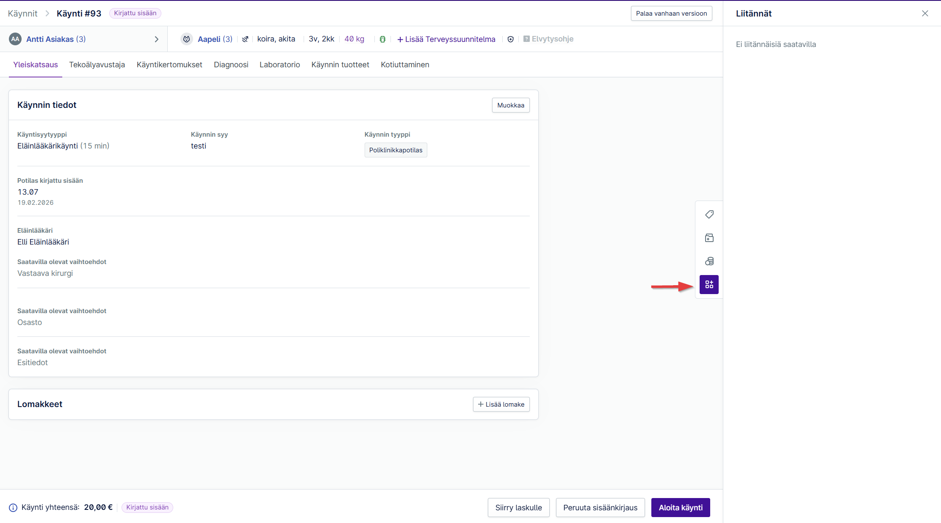Image resolution: width=941 pixels, height=523 pixels.
Task: Click Kirjattu sisään badge in footer
Action: click(147, 507)
